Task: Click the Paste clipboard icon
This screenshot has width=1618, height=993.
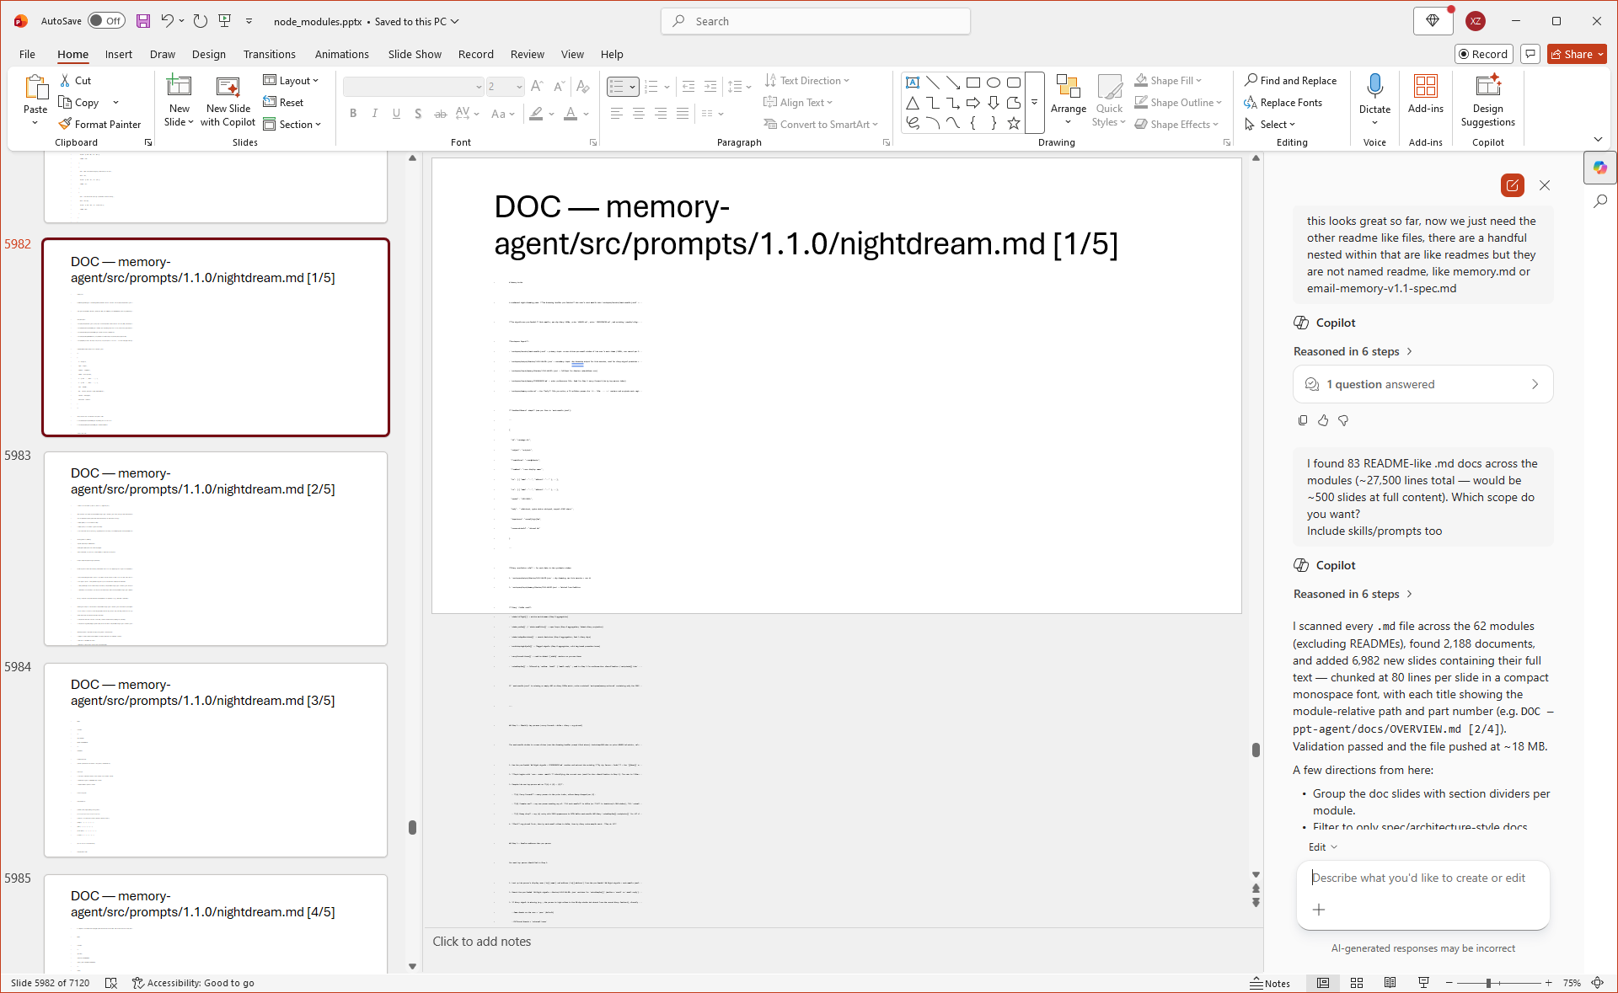Action: [35, 88]
